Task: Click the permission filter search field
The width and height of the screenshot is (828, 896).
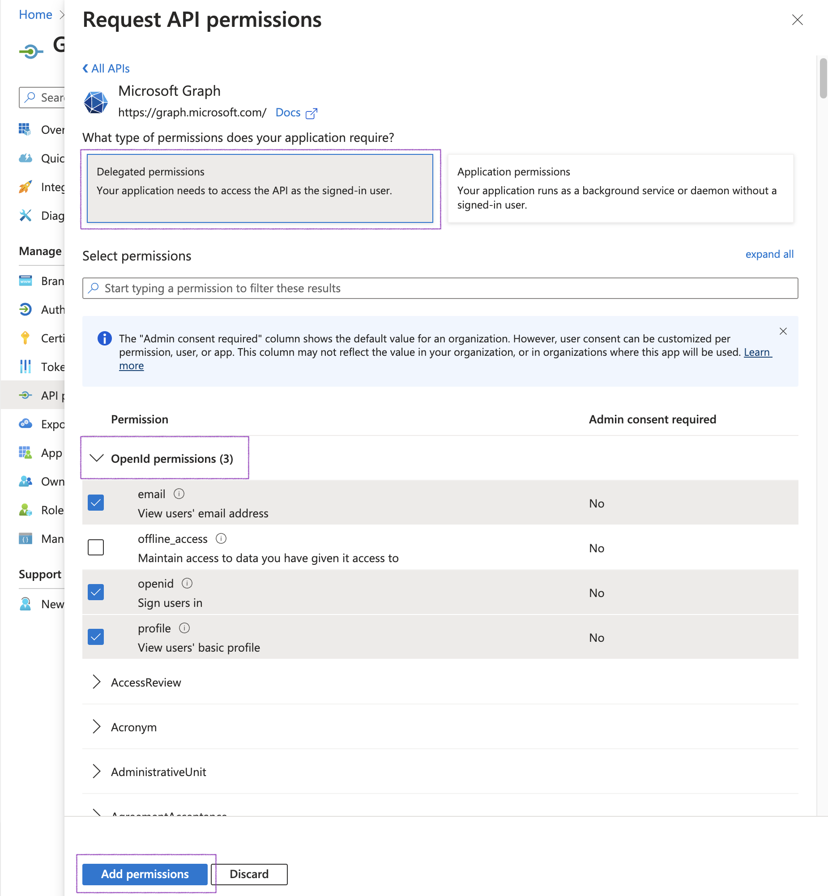Action: tap(440, 288)
